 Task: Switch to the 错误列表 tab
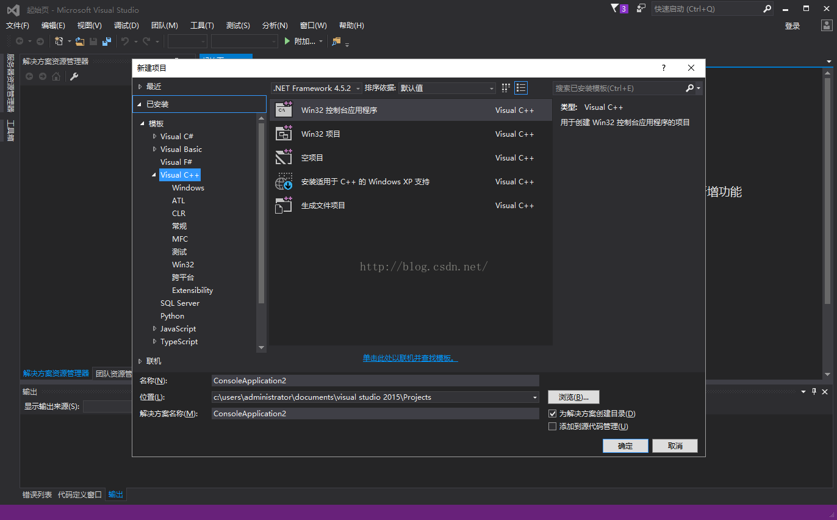click(37, 495)
